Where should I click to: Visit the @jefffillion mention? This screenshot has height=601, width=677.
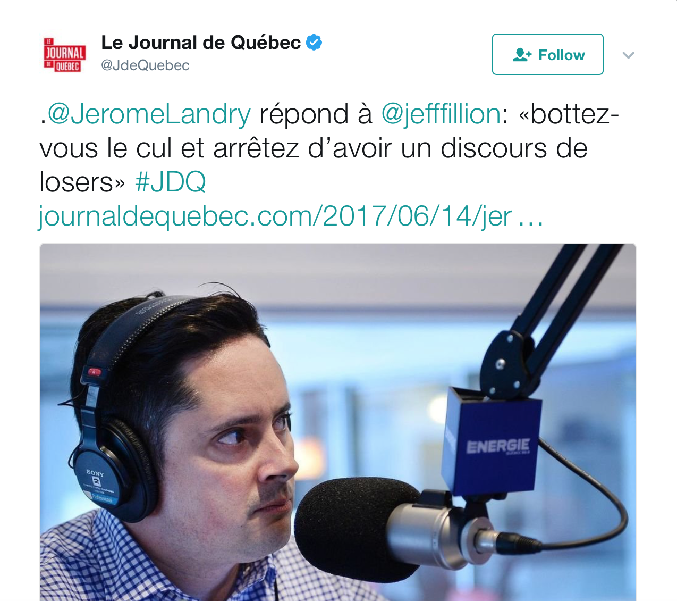click(x=441, y=115)
